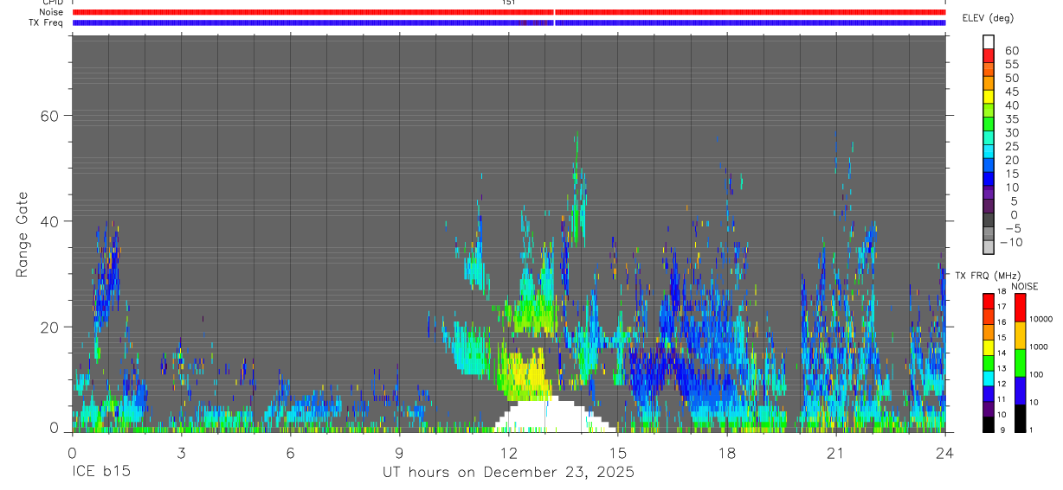This screenshot has height=490, width=1063.
Task: Click the time axis tick label '3'
Action: point(181,453)
